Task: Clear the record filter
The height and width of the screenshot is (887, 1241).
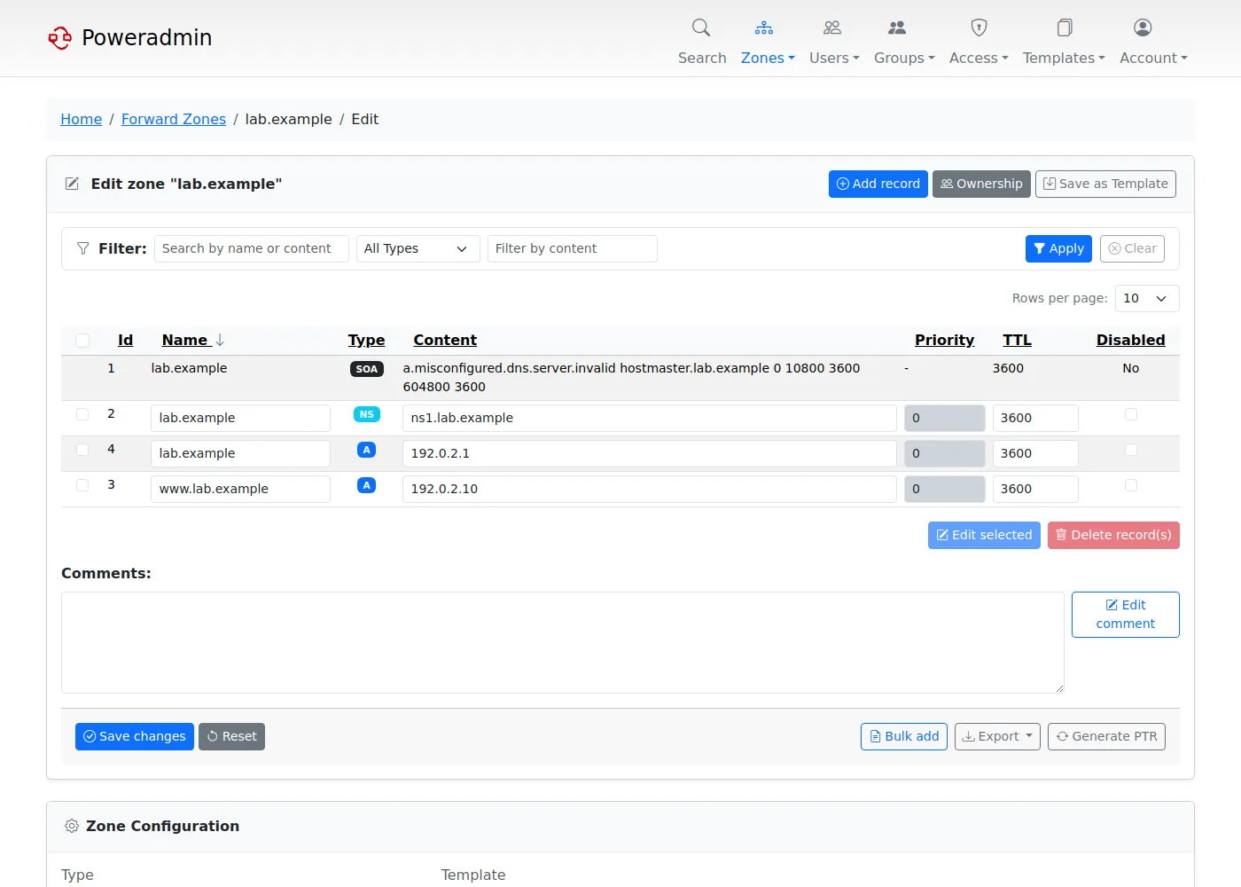Action: pyautogui.click(x=1132, y=248)
